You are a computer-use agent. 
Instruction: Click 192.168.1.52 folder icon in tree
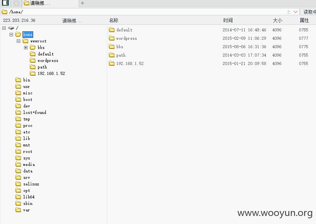coord(33,73)
